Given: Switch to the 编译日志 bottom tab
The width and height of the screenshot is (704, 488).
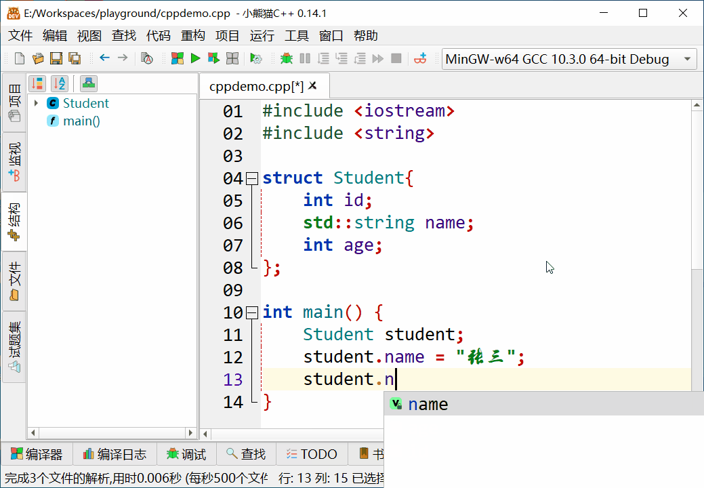Looking at the screenshot, I should click(114, 454).
